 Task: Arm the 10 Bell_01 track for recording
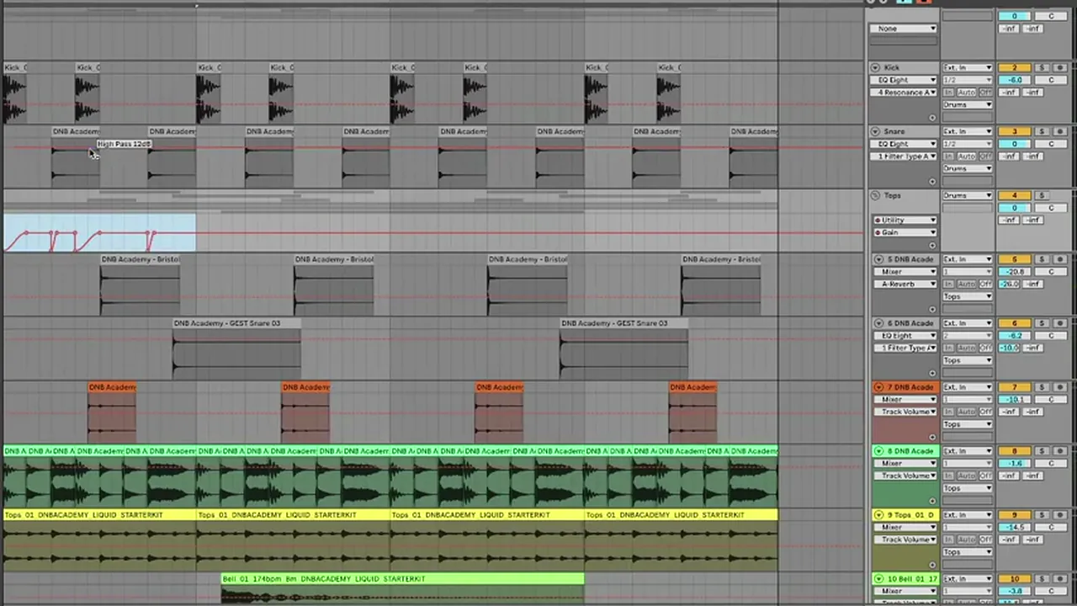(1060, 579)
